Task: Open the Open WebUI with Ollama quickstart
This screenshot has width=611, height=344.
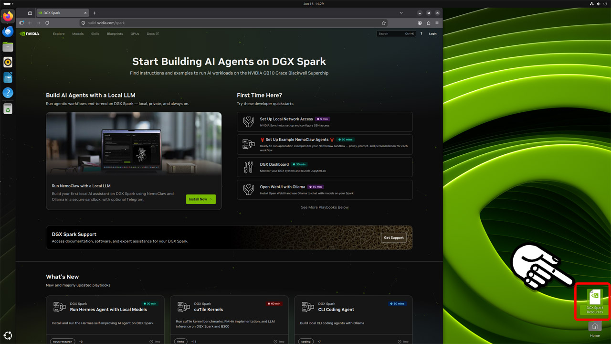Action: (325, 190)
